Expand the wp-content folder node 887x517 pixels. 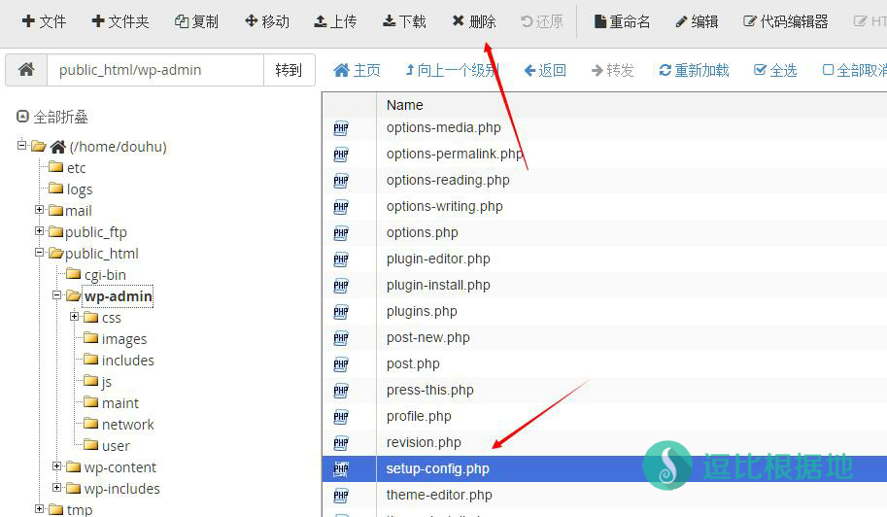(x=56, y=466)
